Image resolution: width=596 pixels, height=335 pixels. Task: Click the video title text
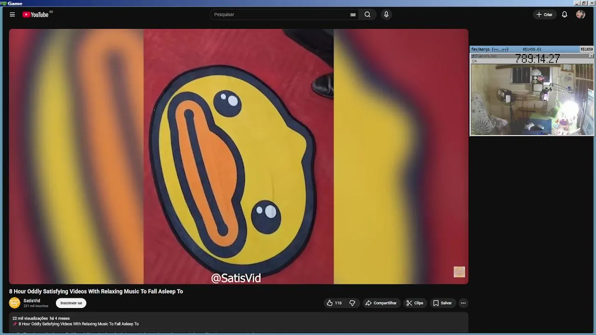point(96,291)
